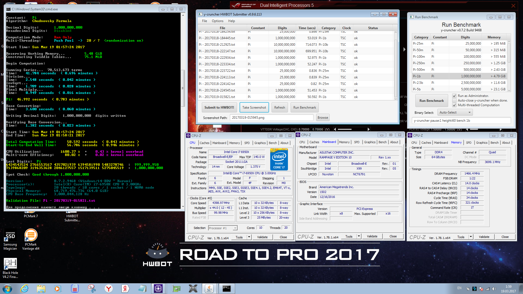Click Run Benchmark window title icon
This screenshot has width=523, height=294.
[x=412, y=17]
